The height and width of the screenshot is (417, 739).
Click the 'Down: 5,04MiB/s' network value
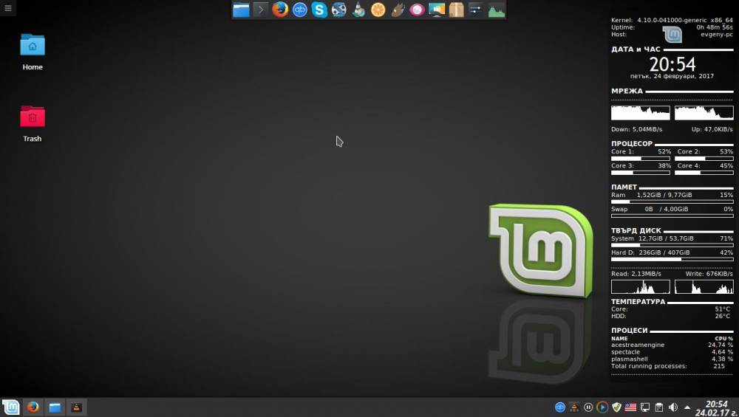637,129
